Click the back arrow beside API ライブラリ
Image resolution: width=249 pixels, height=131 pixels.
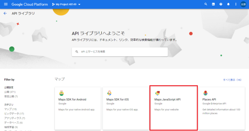point(5,13)
